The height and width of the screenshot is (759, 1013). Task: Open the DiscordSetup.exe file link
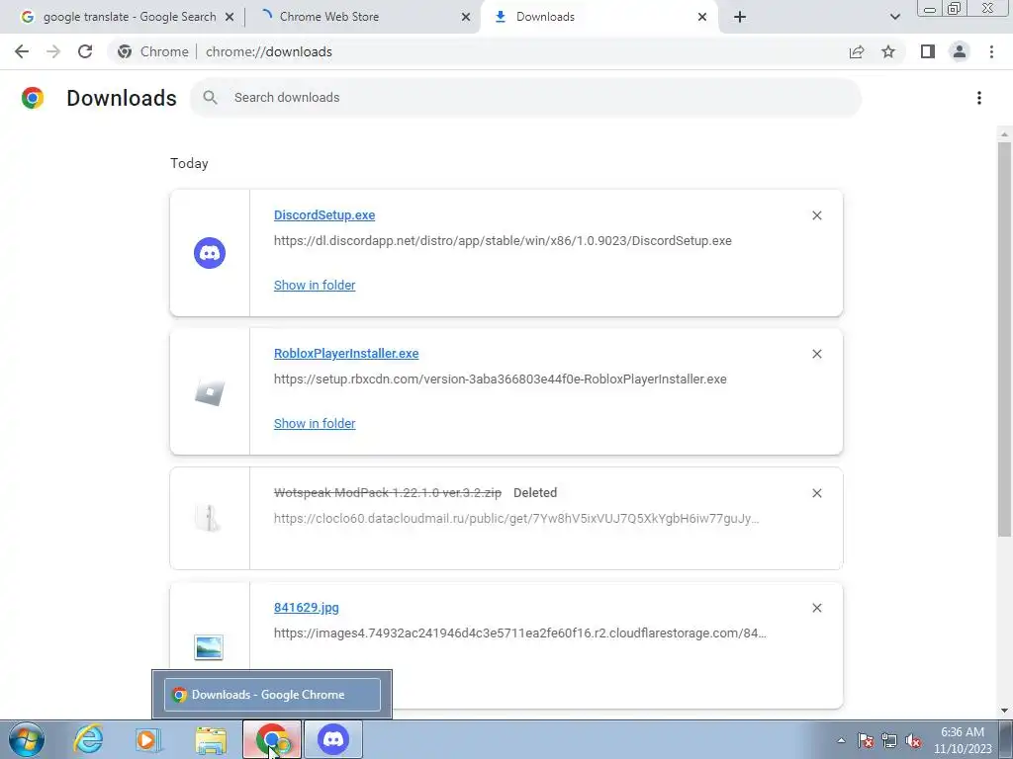click(x=324, y=214)
